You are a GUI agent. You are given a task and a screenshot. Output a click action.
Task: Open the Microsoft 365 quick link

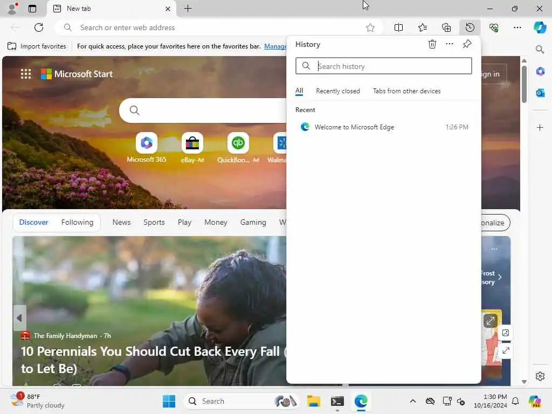(147, 148)
